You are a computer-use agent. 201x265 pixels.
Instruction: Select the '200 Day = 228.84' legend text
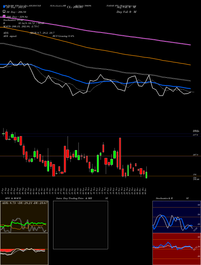pyautogui.click(x=17, y=17)
